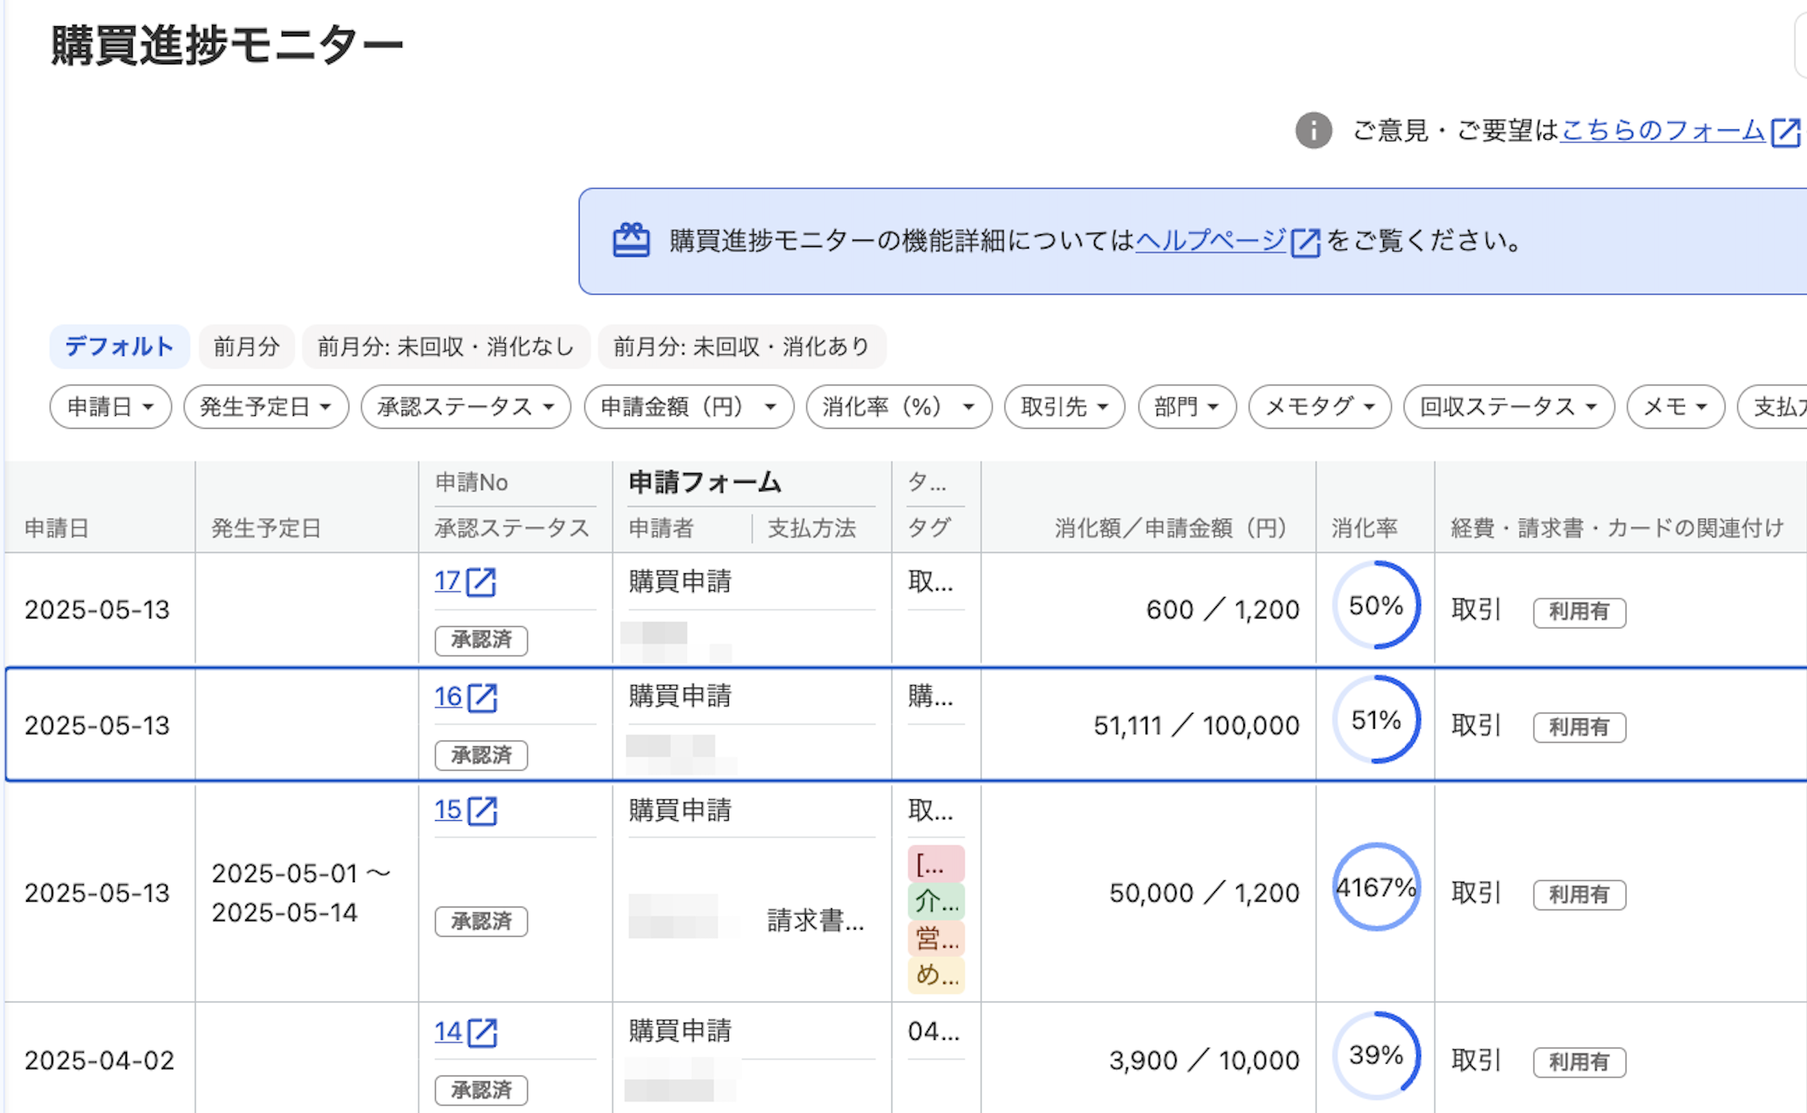Open the メモタグ filter dropdown

[x=1320, y=407]
